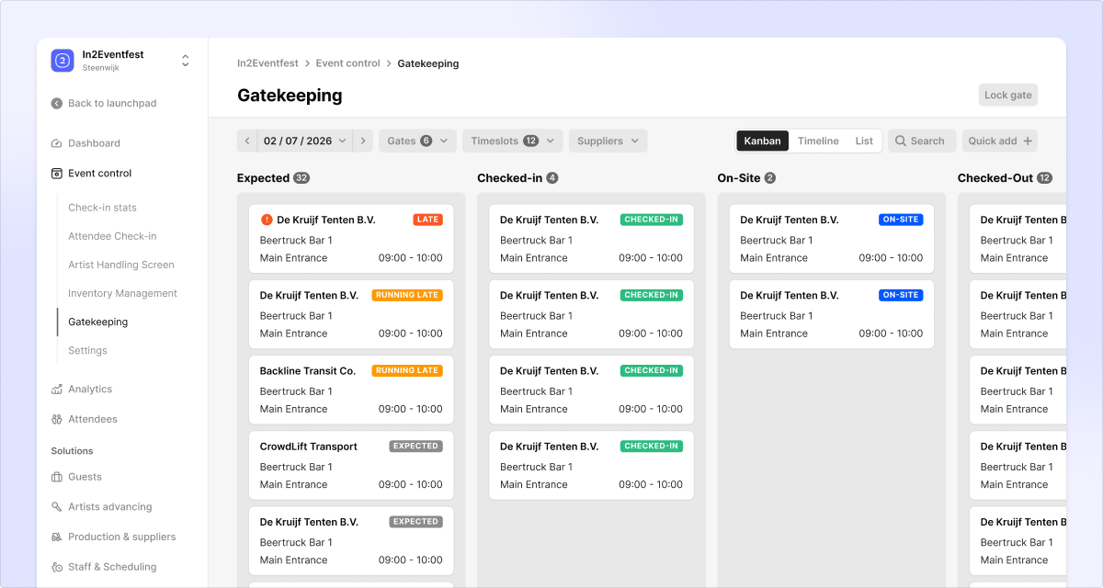Toggle the Kanban view on

point(762,141)
